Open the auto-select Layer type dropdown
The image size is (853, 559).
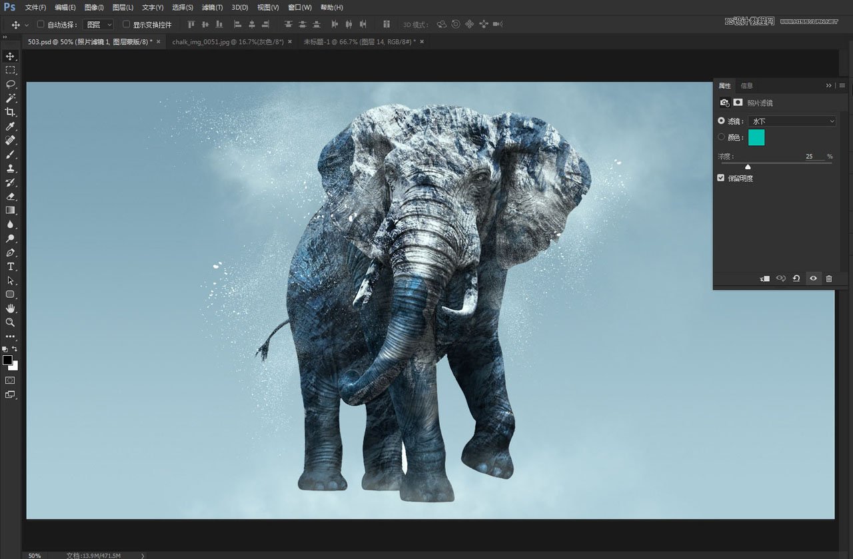tap(99, 25)
